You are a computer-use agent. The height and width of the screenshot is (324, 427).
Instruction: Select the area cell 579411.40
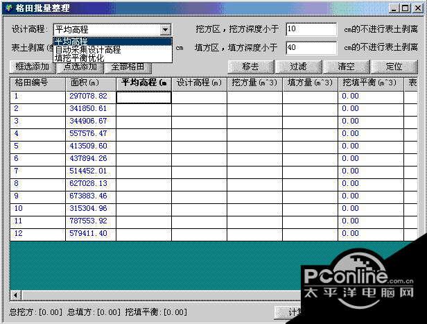coord(91,235)
